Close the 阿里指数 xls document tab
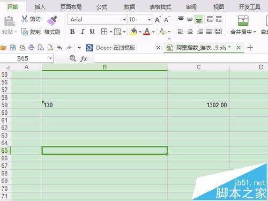The height and width of the screenshot is (201, 268). coord(239,48)
